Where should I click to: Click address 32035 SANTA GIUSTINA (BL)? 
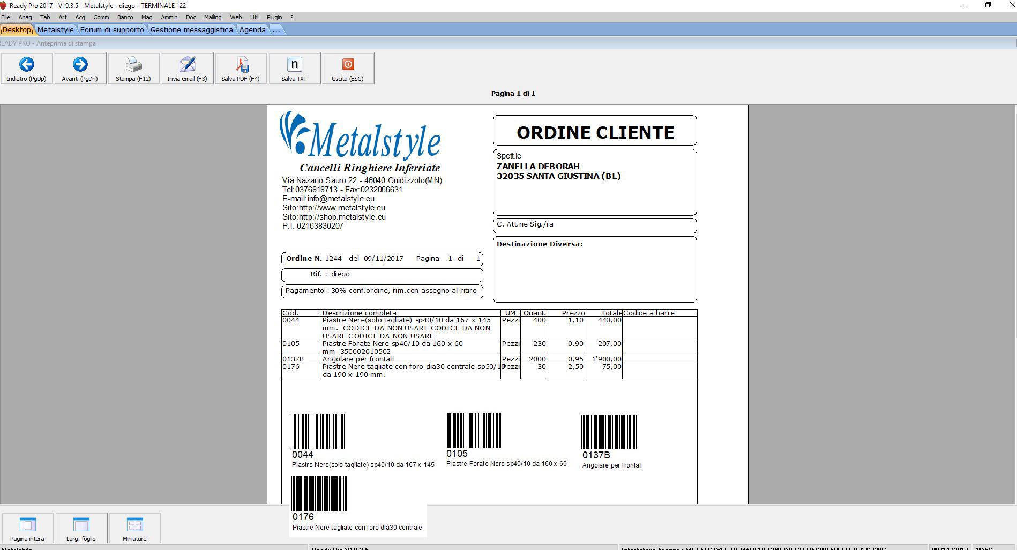558,176
